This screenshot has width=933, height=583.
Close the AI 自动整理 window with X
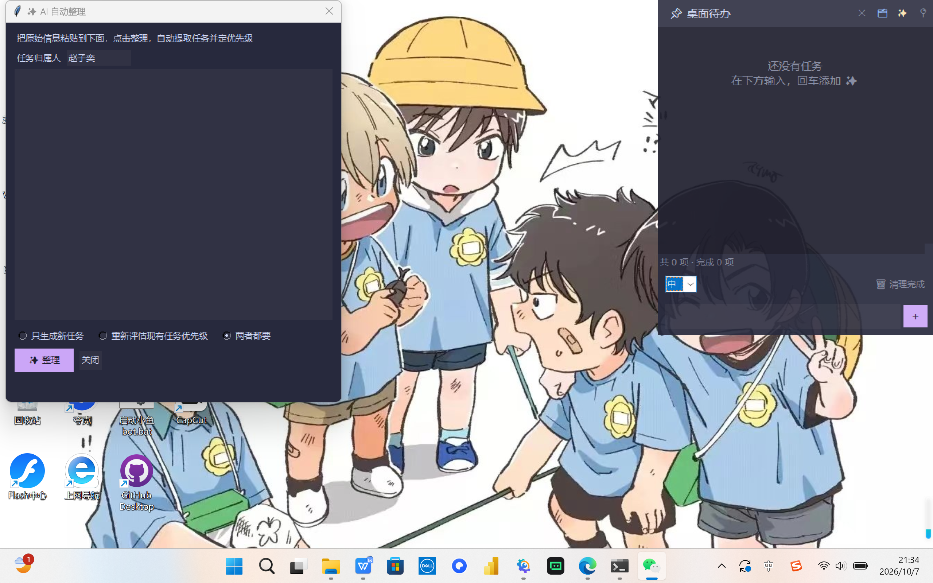pyautogui.click(x=329, y=11)
